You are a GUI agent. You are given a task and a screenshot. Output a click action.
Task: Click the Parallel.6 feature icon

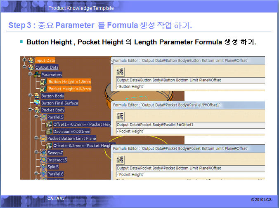tap(43, 174)
